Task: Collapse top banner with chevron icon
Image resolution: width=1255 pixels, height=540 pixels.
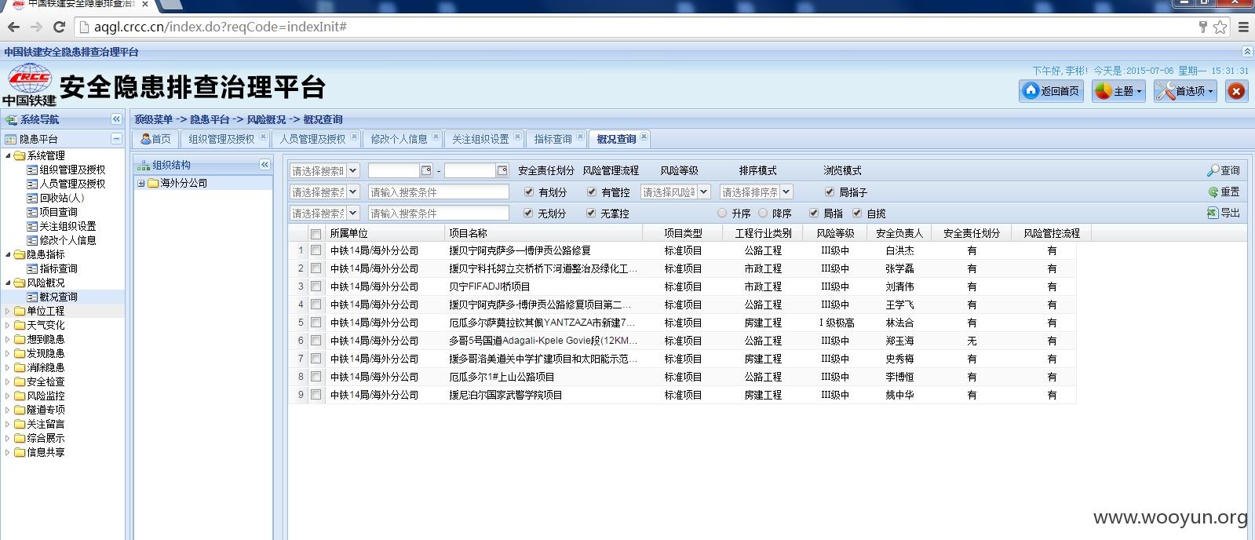Action: point(1247,52)
